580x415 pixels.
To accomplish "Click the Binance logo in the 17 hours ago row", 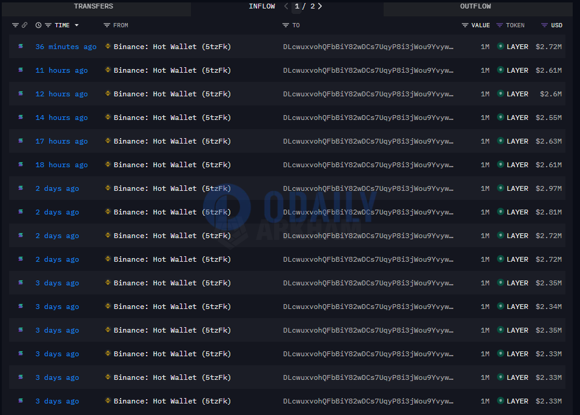I will (108, 141).
